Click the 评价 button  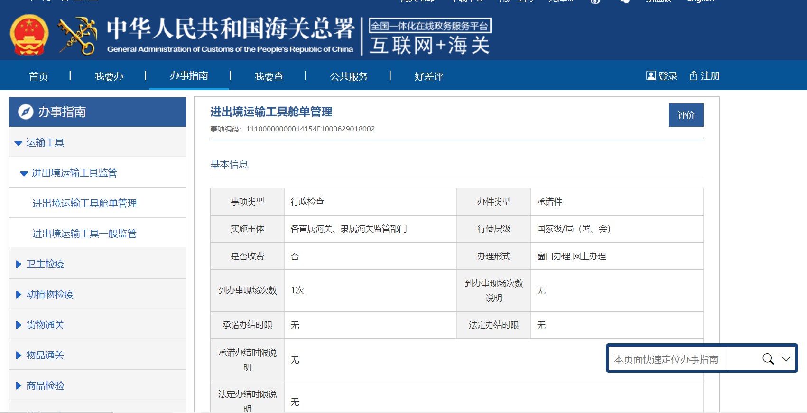686,115
